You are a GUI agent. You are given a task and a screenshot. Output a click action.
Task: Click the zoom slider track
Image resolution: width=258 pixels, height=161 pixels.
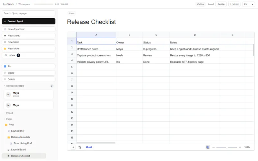(227, 147)
